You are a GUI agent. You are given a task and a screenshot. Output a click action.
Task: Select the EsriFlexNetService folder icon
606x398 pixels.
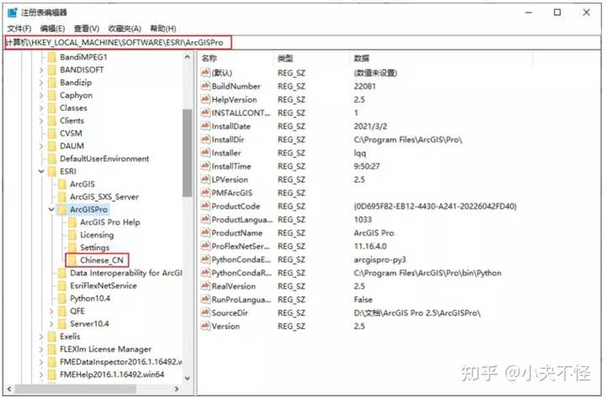coord(62,286)
